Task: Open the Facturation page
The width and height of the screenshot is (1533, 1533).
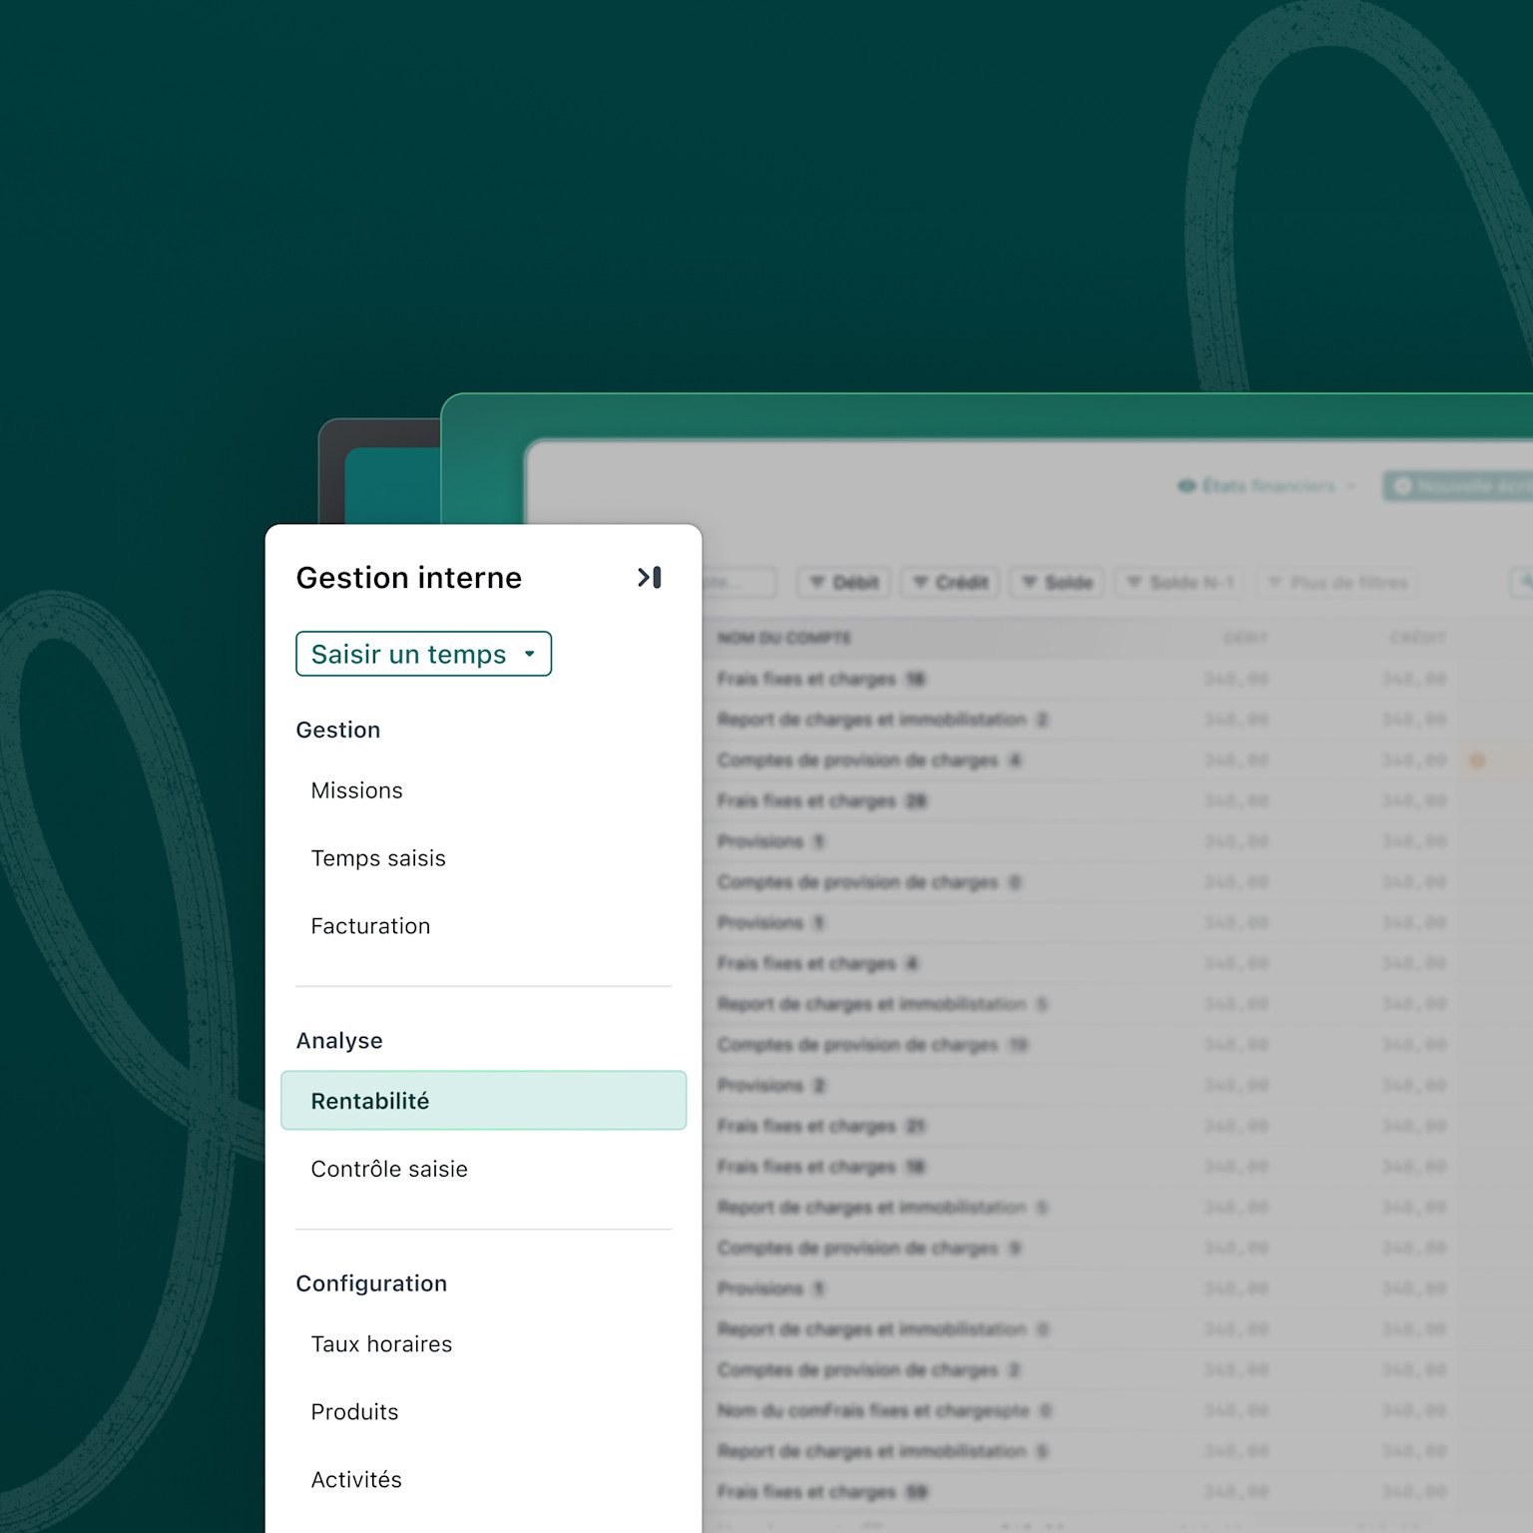Action: (x=370, y=925)
